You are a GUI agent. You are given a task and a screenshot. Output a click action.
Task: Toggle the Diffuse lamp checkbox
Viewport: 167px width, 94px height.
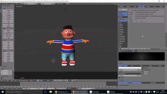[x=143, y=74]
